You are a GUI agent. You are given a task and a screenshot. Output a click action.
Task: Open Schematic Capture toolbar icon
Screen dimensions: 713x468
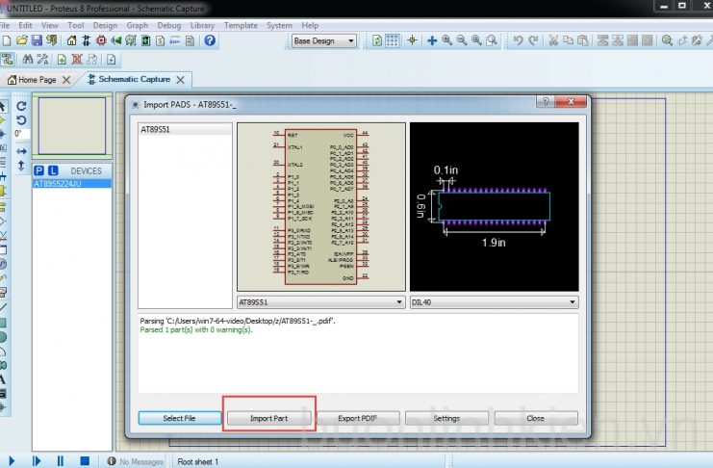86,40
